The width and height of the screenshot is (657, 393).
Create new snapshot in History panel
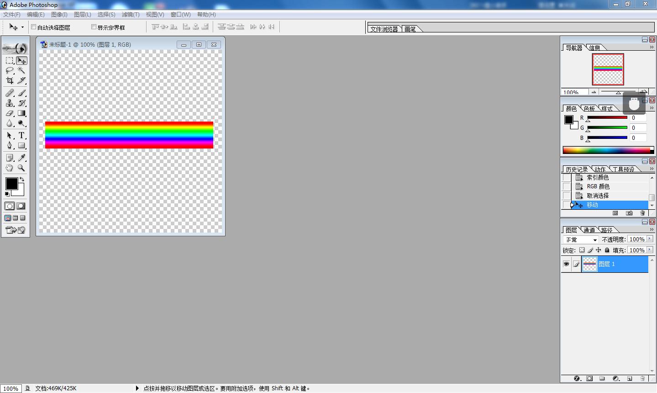tap(629, 213)
